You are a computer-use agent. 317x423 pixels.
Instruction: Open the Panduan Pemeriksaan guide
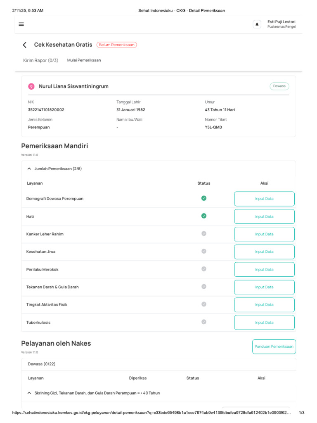pos(274,347)
